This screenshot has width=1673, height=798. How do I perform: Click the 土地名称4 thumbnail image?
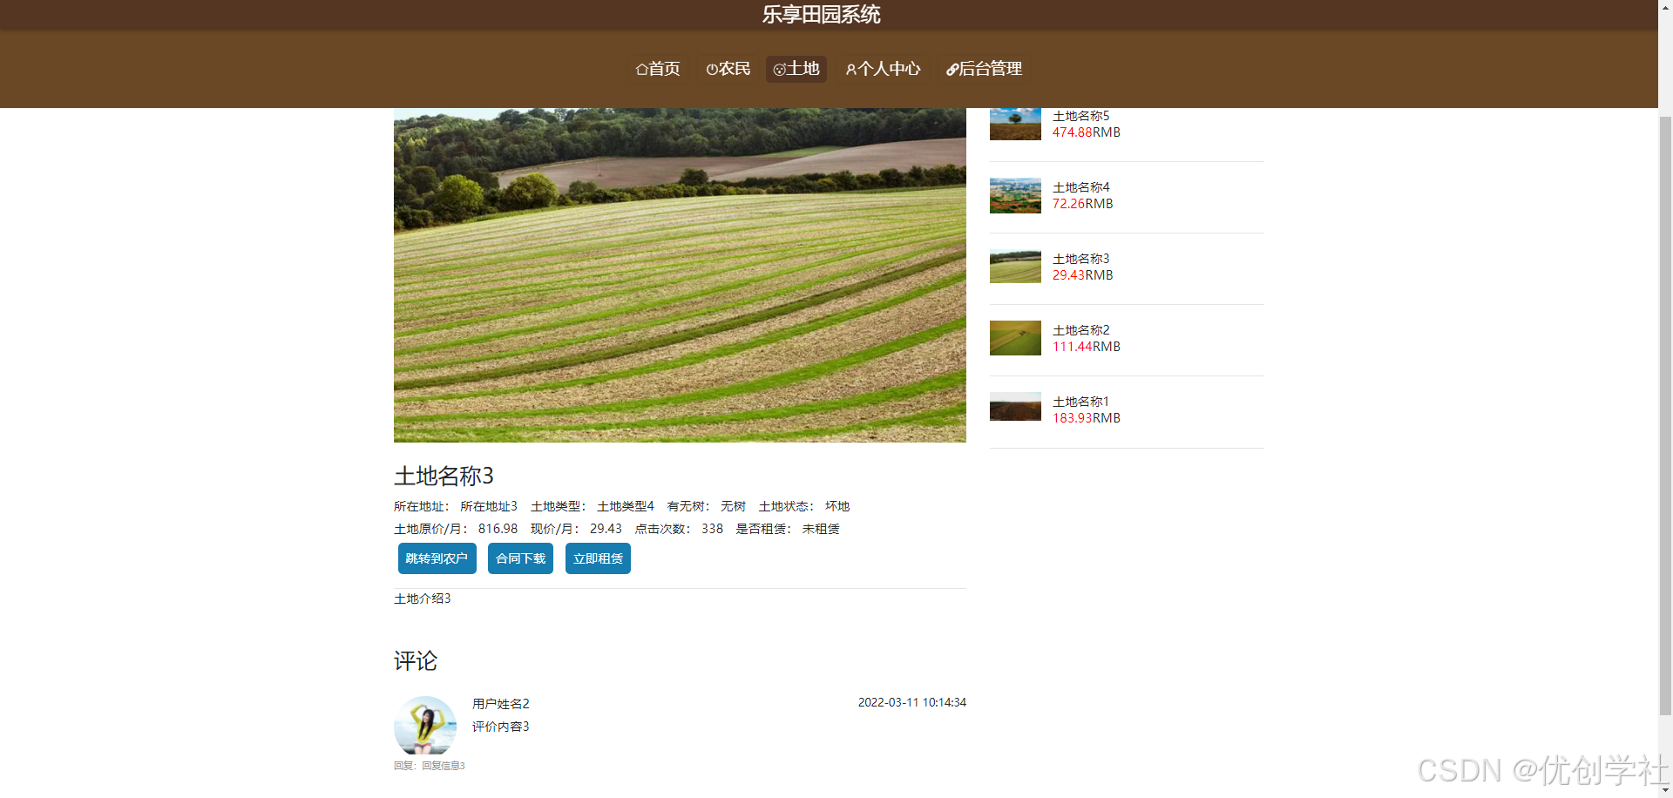(x=1015, y=196)
